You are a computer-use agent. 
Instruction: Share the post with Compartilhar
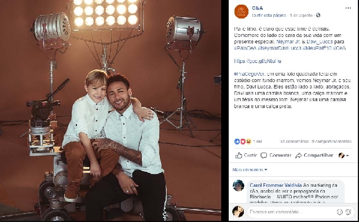pyautogui.click(x=314, y=156)
